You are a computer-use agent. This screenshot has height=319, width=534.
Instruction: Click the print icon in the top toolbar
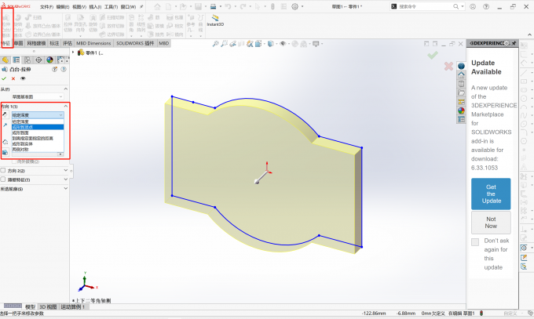click(213, 6)
